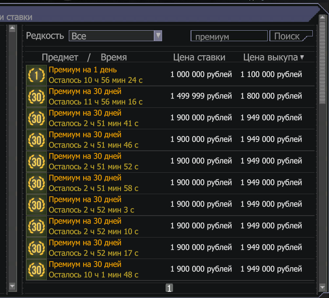Click left panel scrollbar up arrow
Image resolution: width=329 pixels, height=298 pixels.
12,28
